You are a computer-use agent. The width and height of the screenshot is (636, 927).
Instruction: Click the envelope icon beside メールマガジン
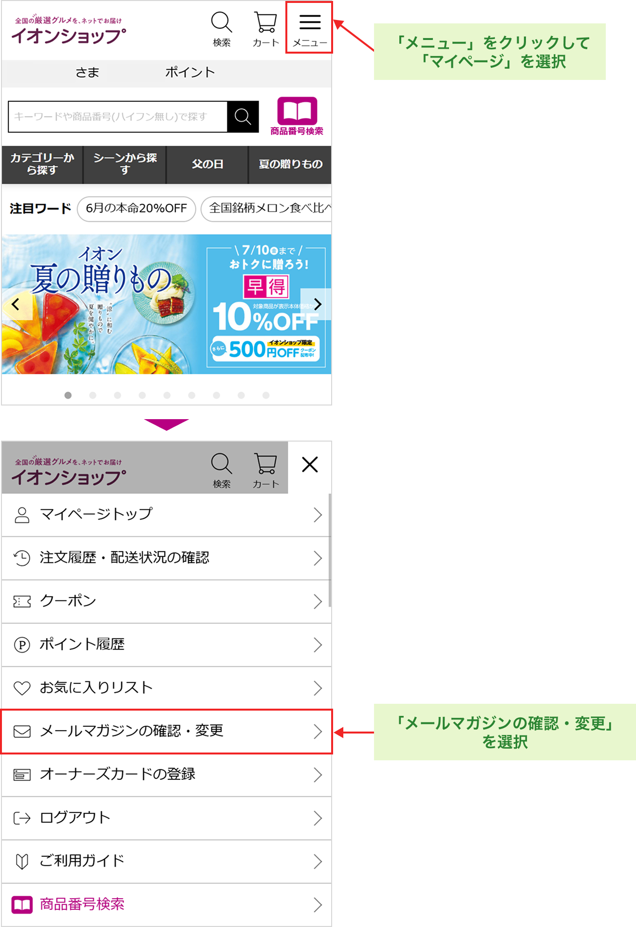click(x=22, y=732)
